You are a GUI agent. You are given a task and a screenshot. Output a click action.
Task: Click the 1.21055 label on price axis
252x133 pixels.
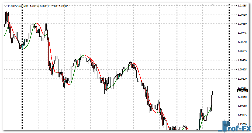click(x=243, y=5)
